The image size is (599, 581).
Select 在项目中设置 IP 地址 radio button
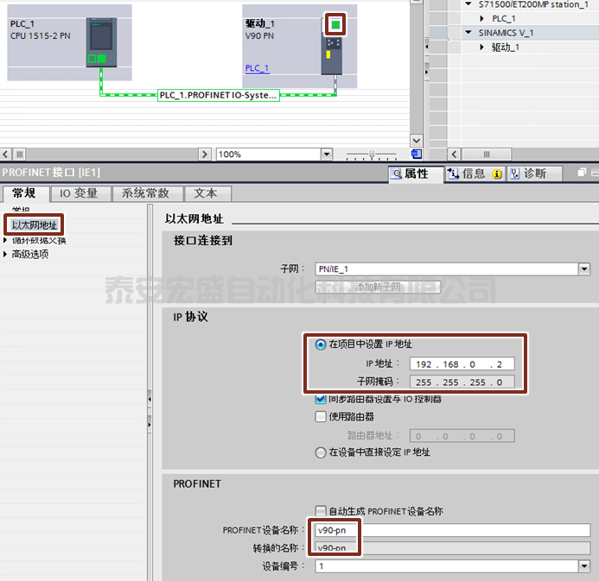pos(321,344)
